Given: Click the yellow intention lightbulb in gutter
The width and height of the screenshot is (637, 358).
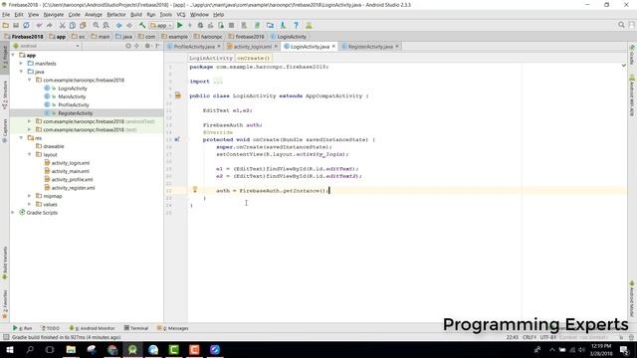Looking at the screenshot, I should [195, 190].
